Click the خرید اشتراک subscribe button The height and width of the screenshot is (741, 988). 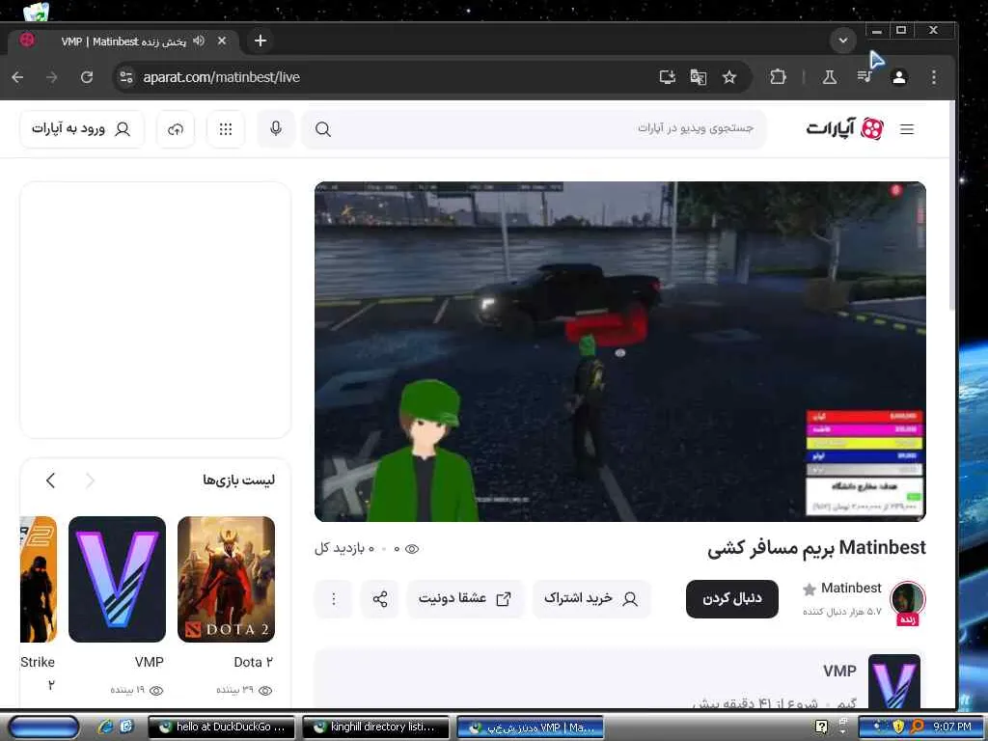click(591, 598)
